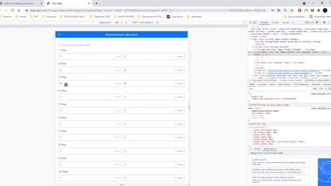Click the viewport side resize handle
The height and width of the screenshot is (186, 331).
point(189,107)
